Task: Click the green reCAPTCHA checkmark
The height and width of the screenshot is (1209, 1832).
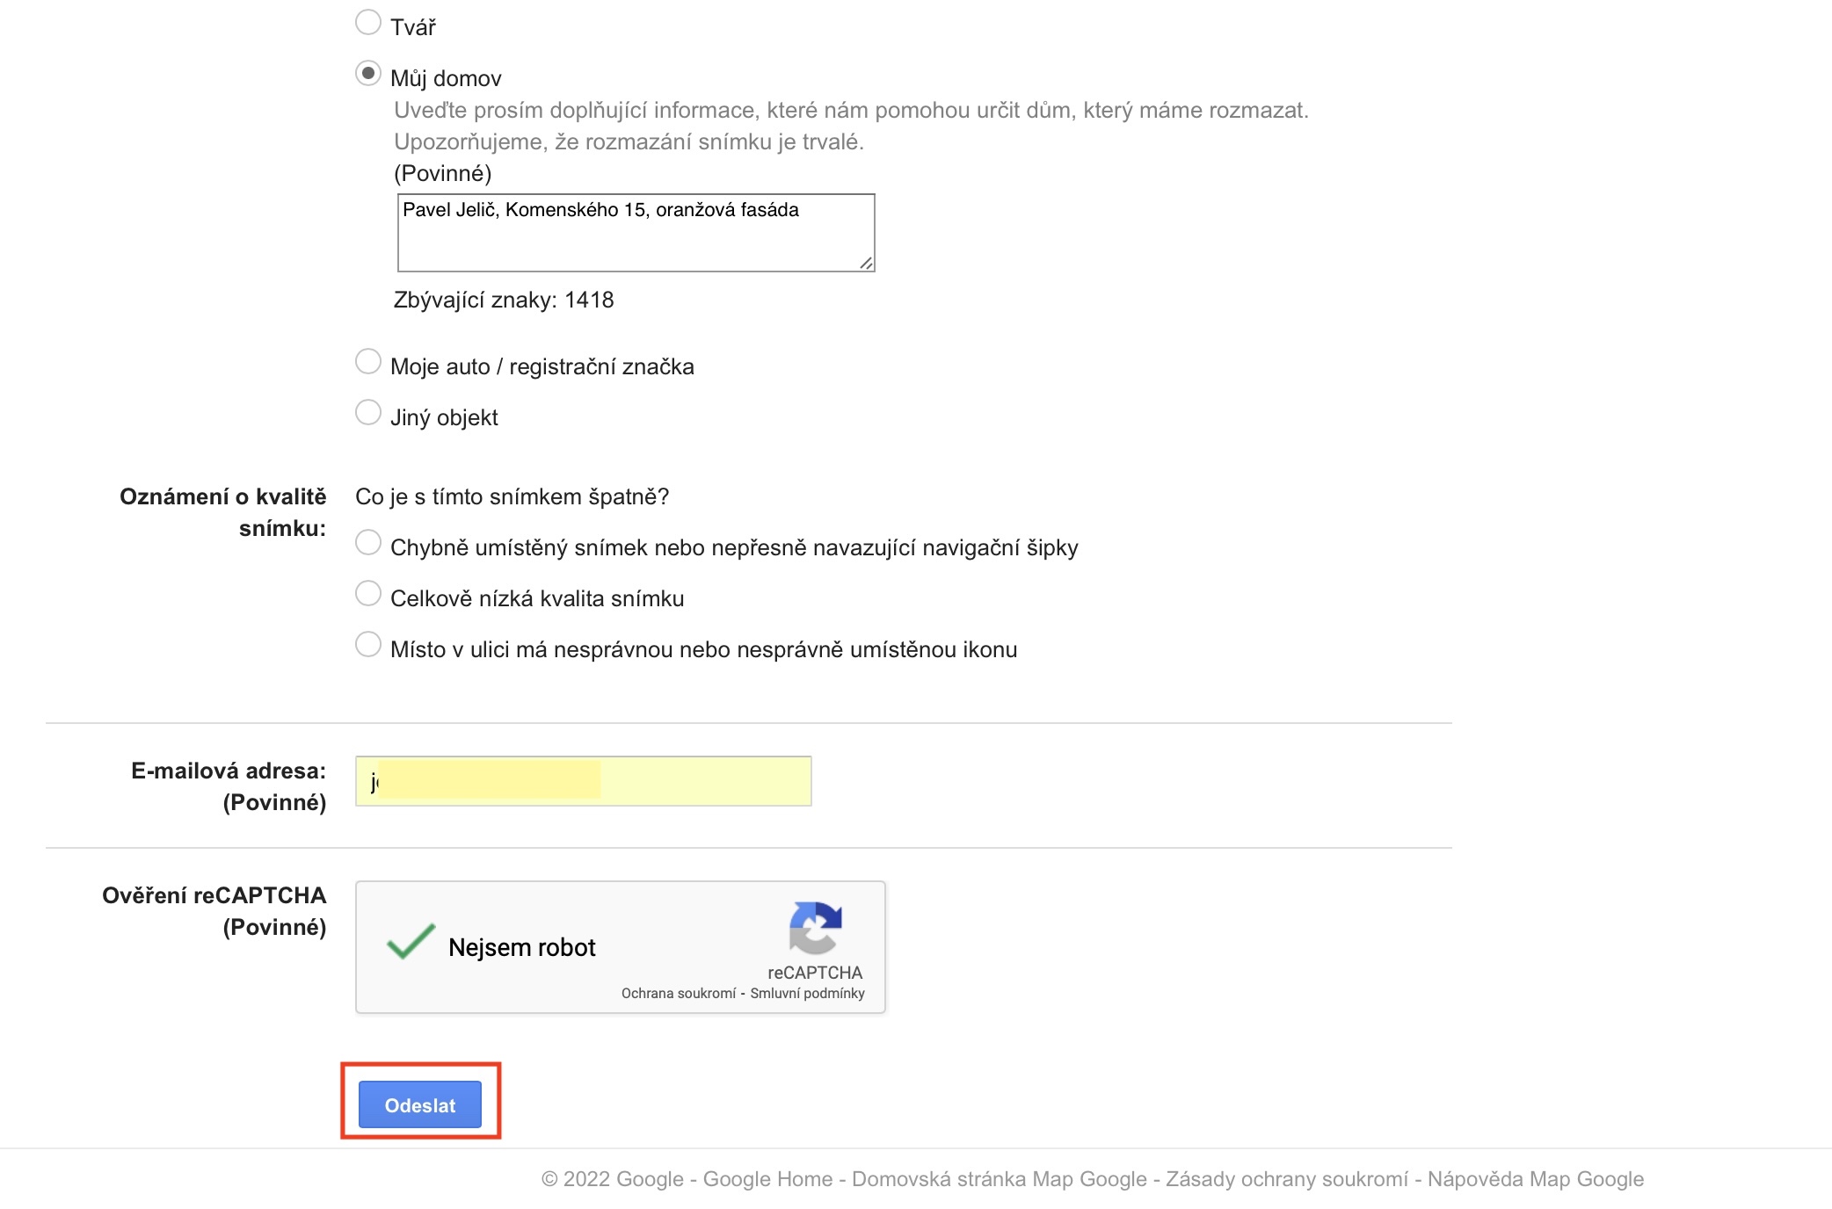Action: point(411,942)
